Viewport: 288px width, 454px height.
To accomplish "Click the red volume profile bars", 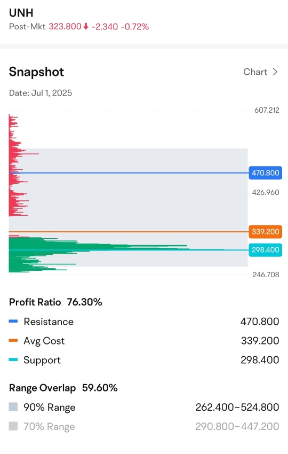I will coord(18,165).
